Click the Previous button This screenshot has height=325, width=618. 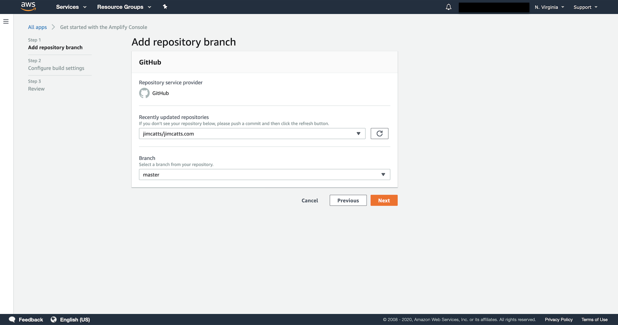pos(348,200)
